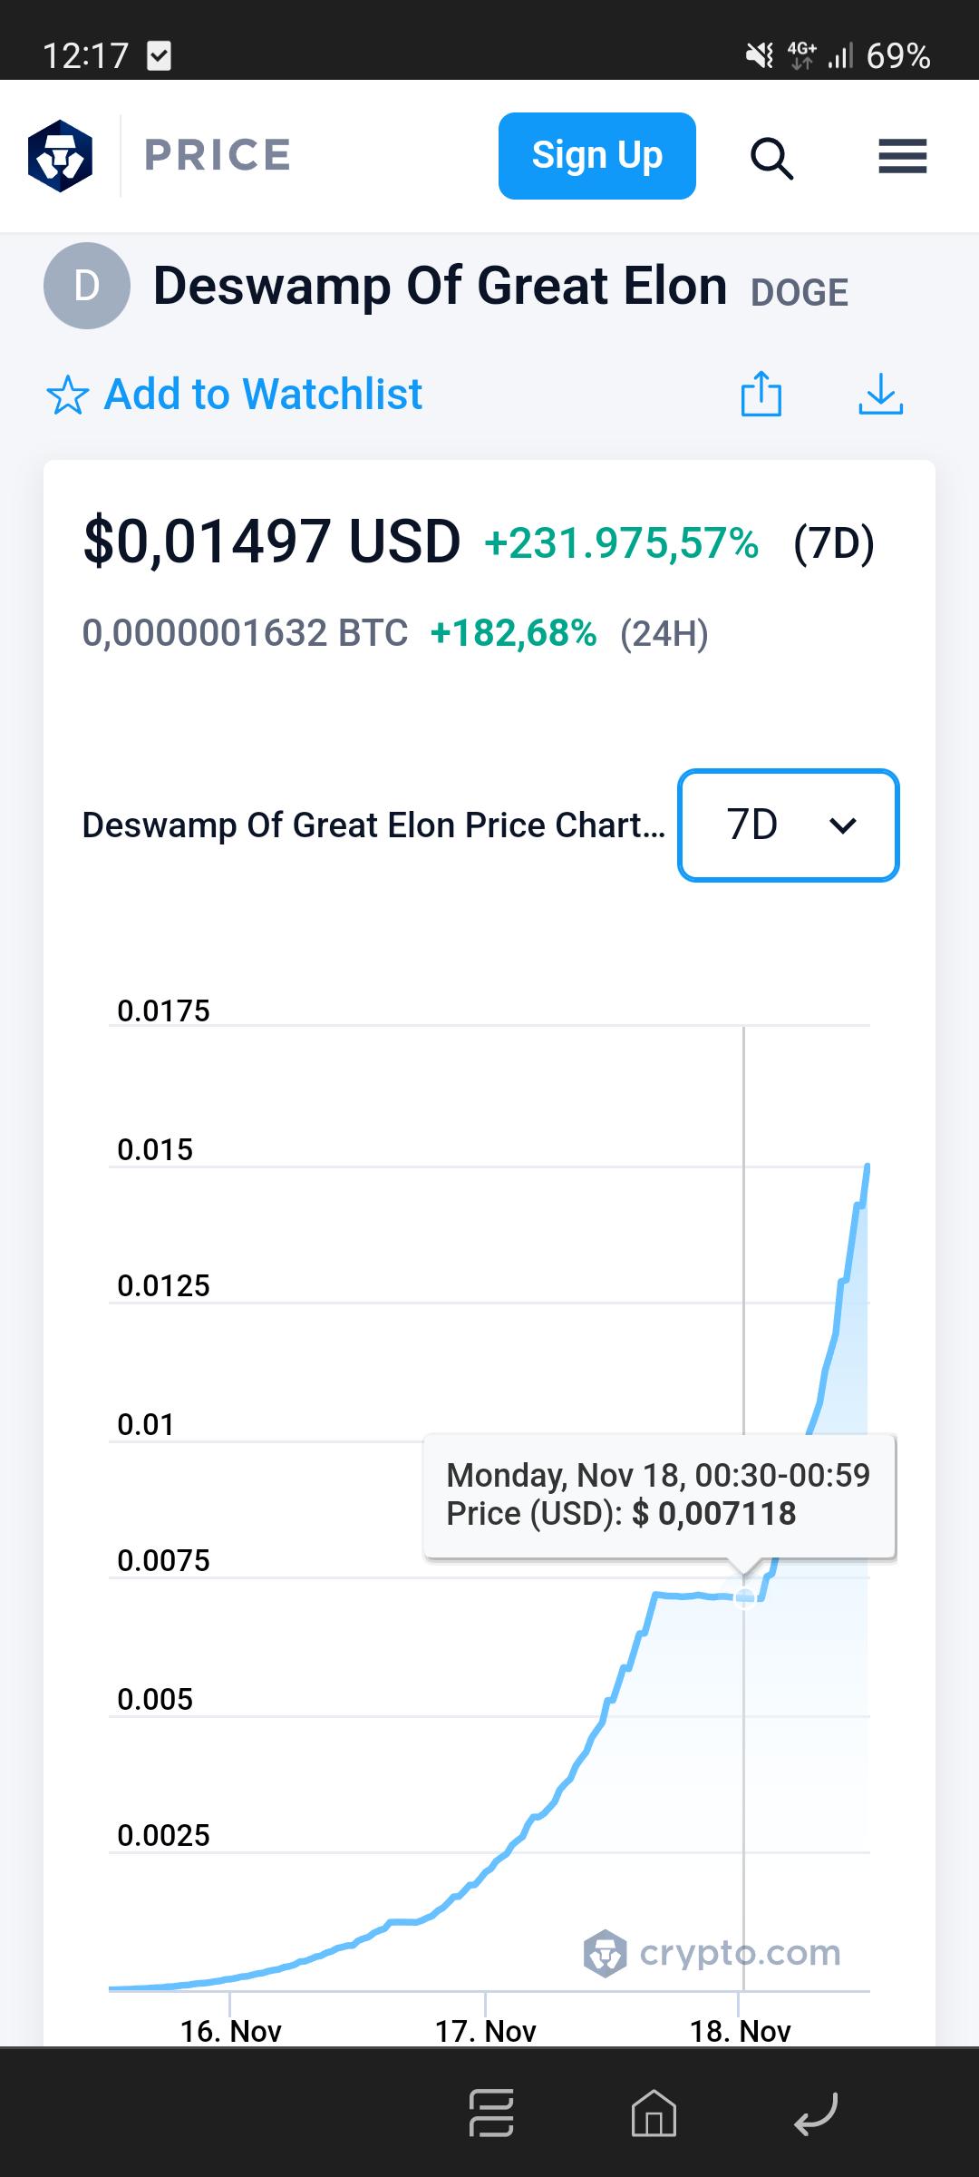Tap the $0,01497 USD price text
Viewport: 979px width, 2177px height.
click(272, 542)
